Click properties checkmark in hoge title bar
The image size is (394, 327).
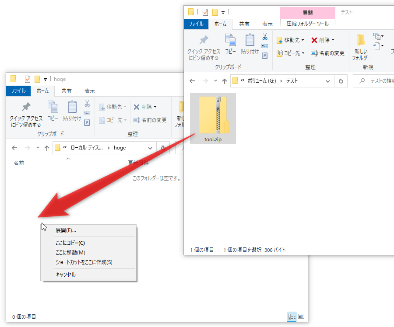coord(28,79)
